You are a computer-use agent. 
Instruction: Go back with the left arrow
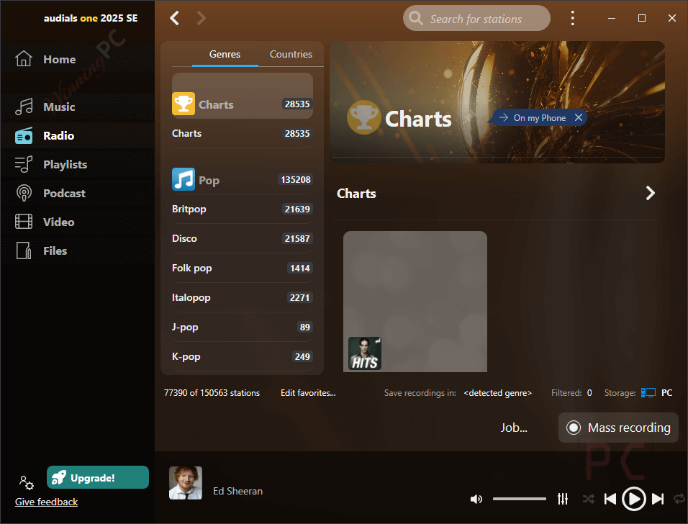tap(174, 18)
